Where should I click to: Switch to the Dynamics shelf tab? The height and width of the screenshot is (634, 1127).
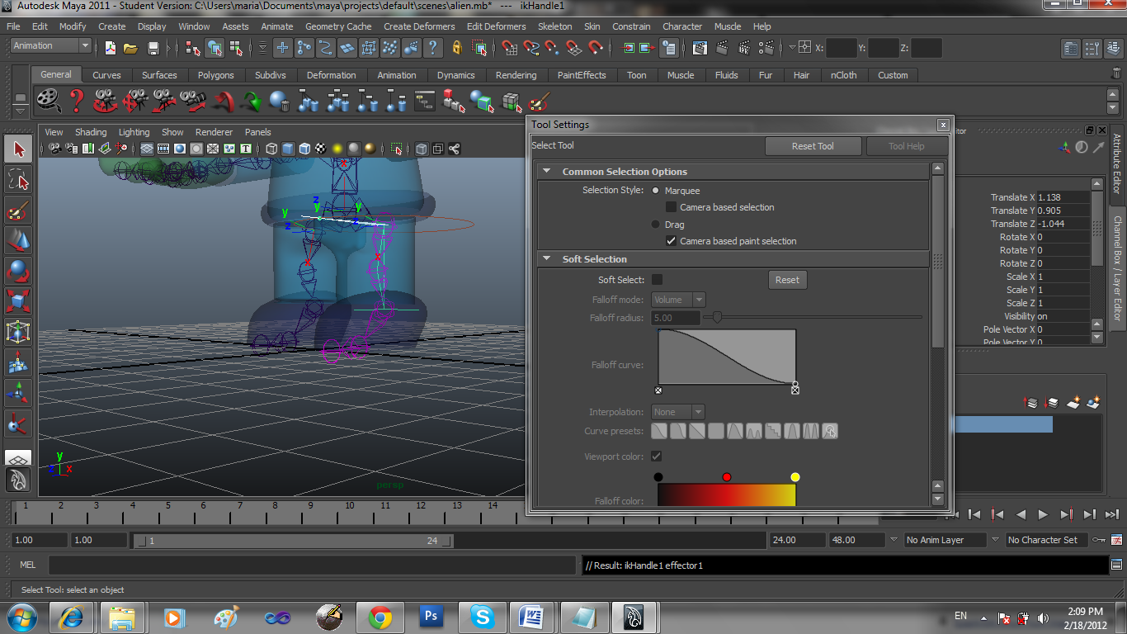coord(456,75)
